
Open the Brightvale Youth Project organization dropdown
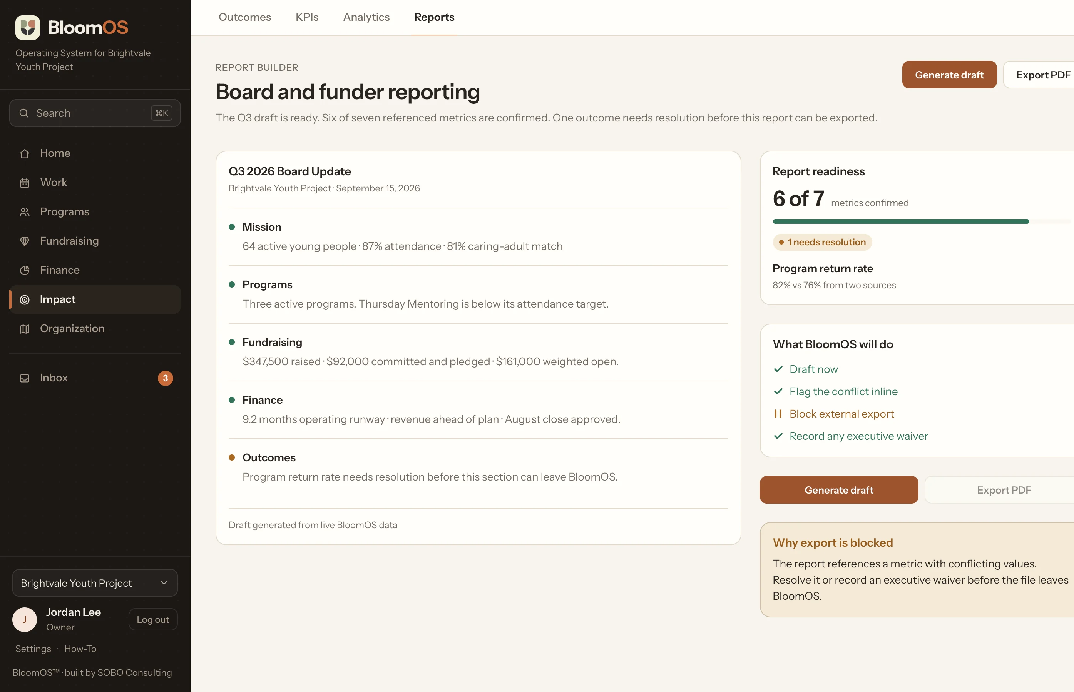click(x=95, y=583)
